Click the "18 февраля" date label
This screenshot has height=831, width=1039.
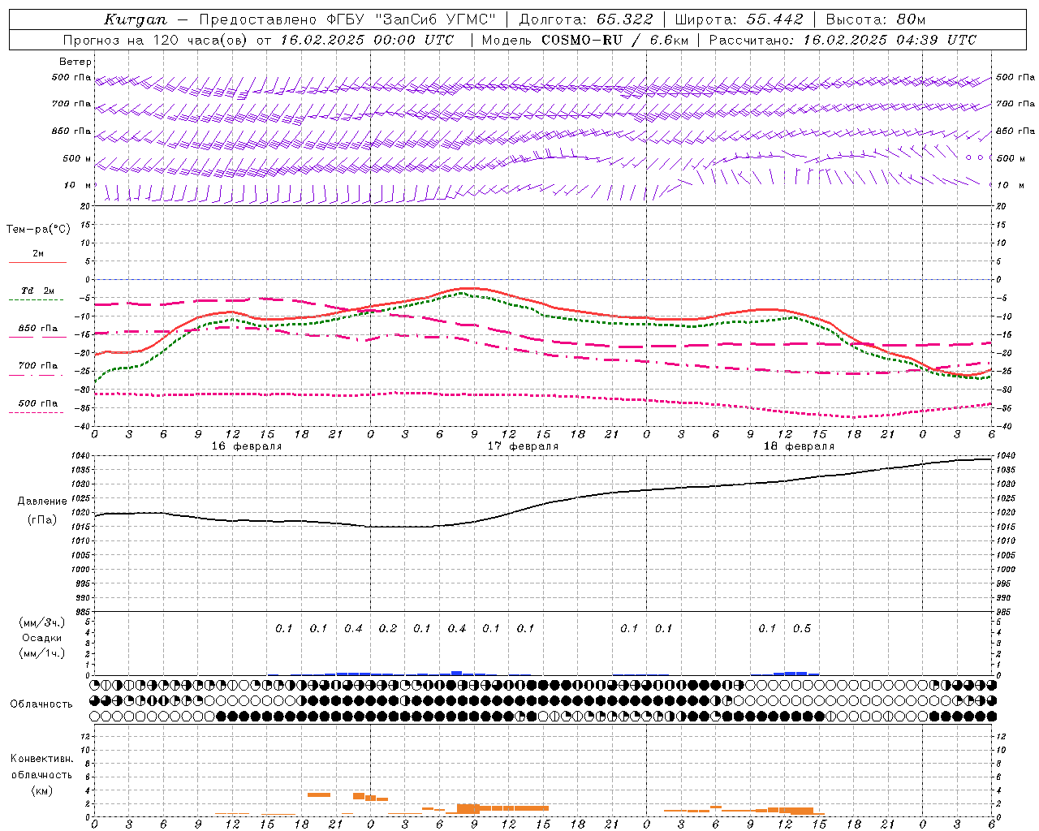(799, 446)
